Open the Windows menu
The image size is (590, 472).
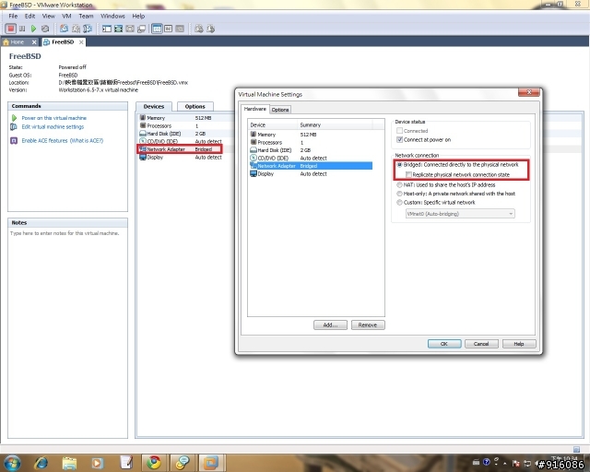coord(112,17)
